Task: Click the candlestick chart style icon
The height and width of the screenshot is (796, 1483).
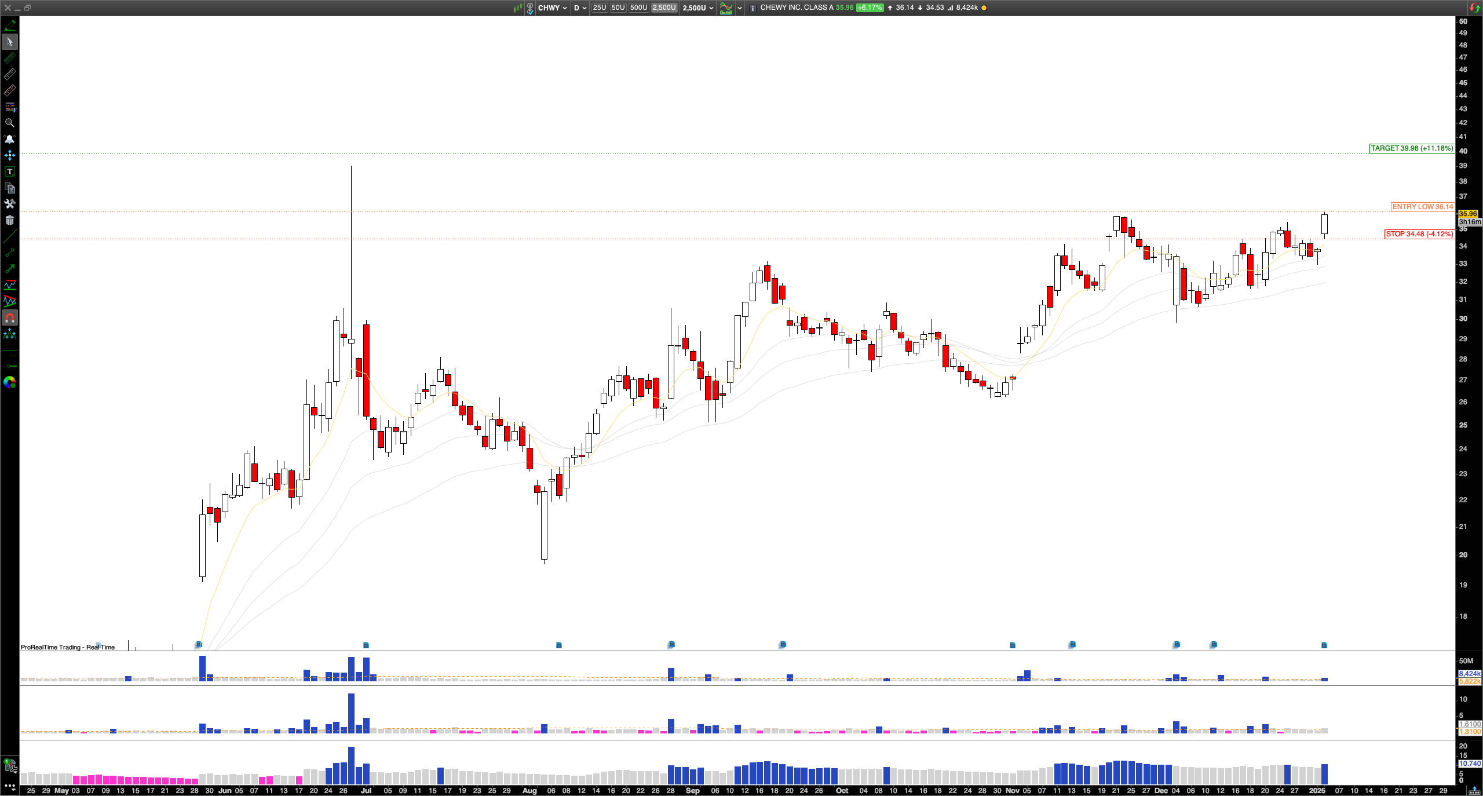Action: click(x=517, y=8)
